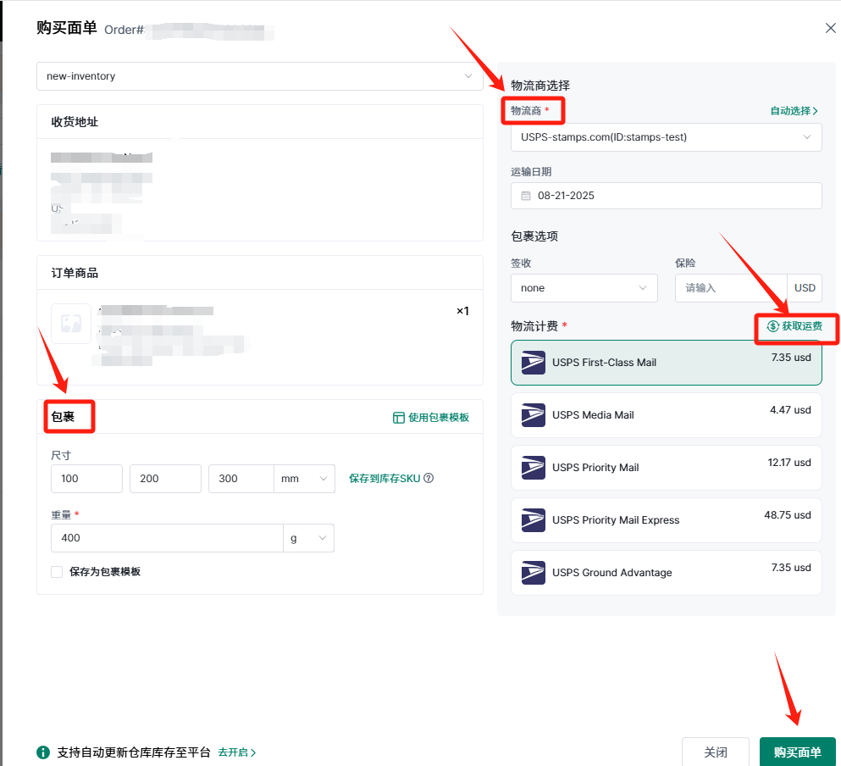This screenshot has height=766, width=841.
Task: Check the 保存为包裹模板 checkbox
Action: pyautogui.click(x=57, y=572)
